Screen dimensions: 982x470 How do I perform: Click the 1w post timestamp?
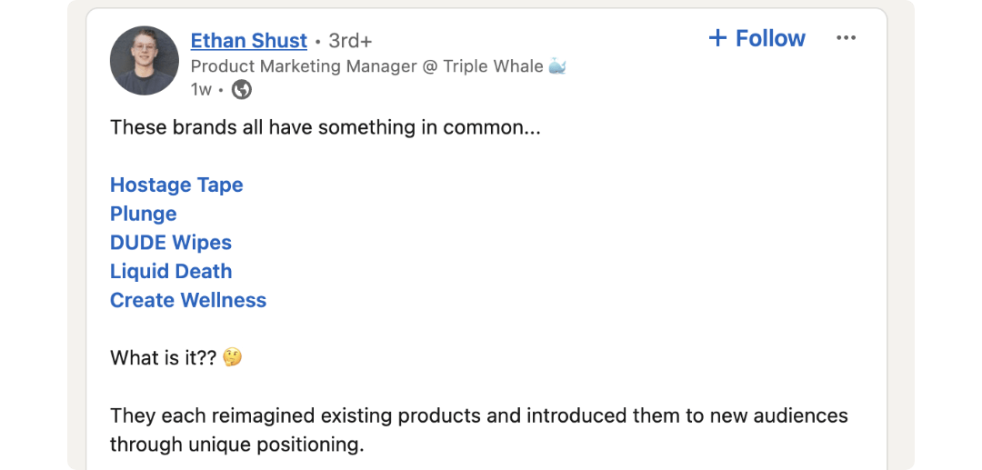point(201,89)
